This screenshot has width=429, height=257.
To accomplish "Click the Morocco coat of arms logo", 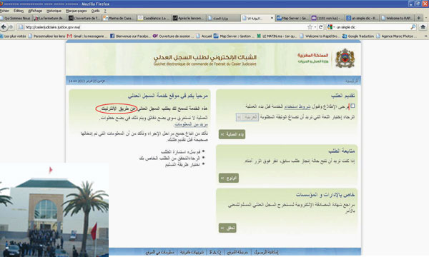I will [x=345, y=58].
